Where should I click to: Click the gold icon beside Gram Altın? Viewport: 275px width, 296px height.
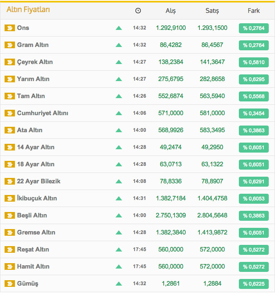(x=10, y=45)
